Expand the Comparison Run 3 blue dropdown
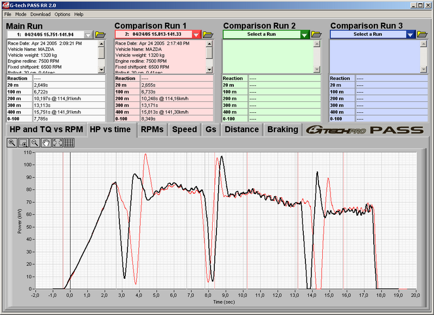434x315 pixels. [410, 35]
